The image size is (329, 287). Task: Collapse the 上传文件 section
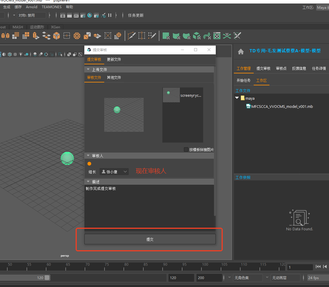pos(88,70)
